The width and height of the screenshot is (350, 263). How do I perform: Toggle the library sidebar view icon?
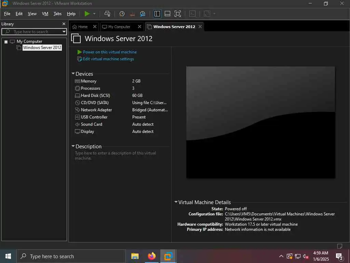pyautogui.click(x=157, y=14)
